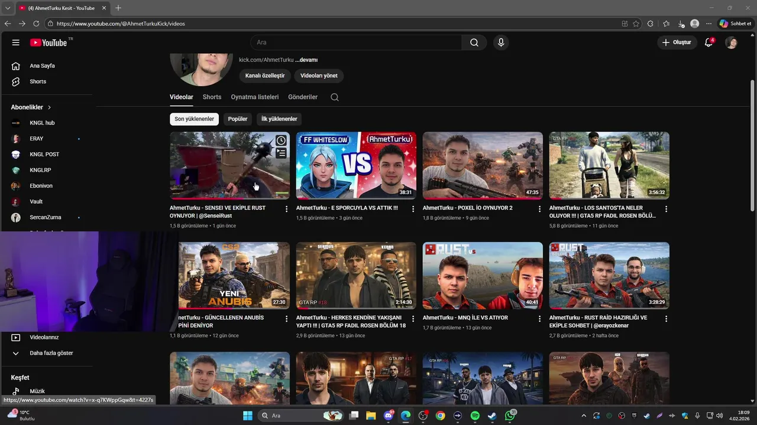
Task: Add SENSEI RUST video to Watch Later
Action: pyautogui.click(x=281, y=140)
